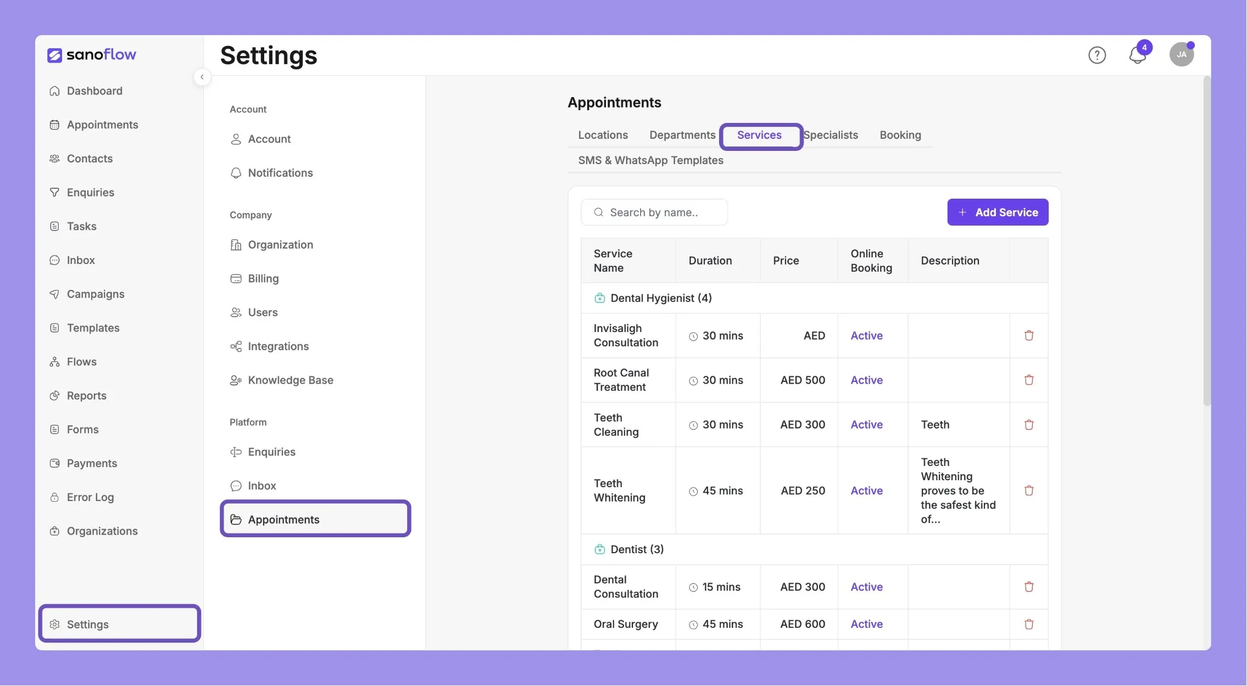Click Active status for Root Canal Treatment
The image size is (1247, 686).
point(866,380)
